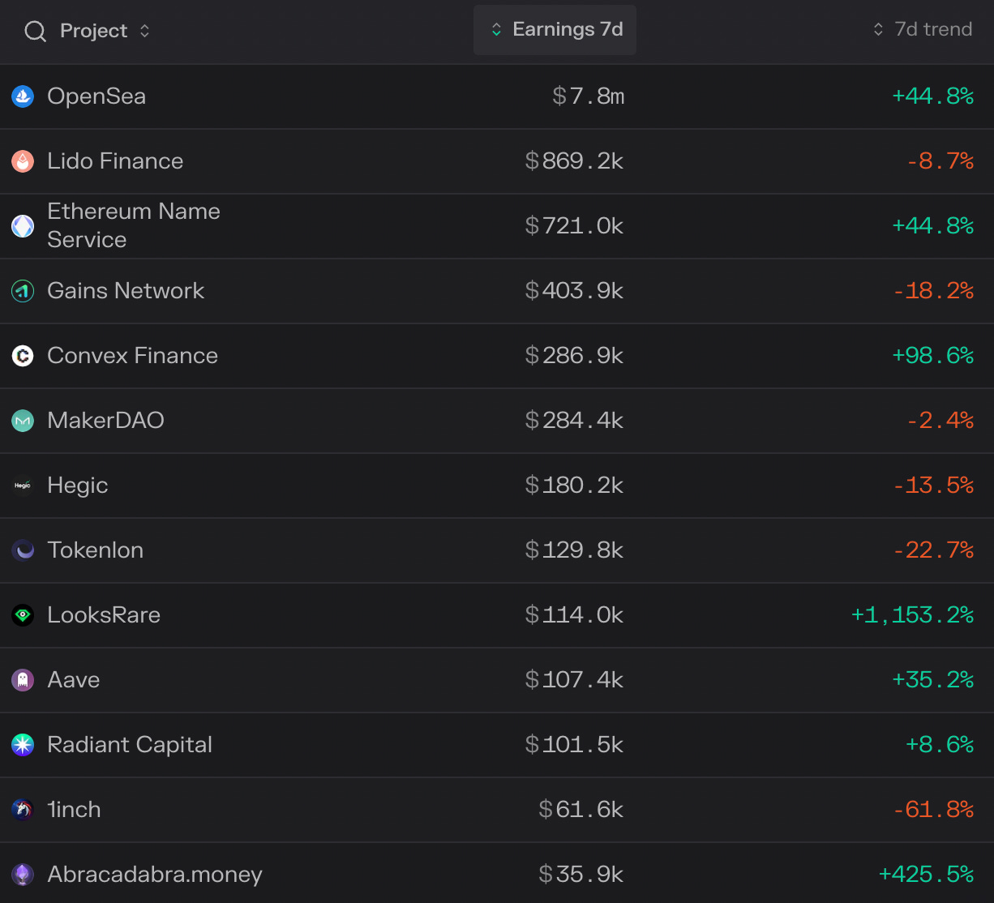Click the -22.7% trend value
The image size is (994, 903).
tap(932, 550)
